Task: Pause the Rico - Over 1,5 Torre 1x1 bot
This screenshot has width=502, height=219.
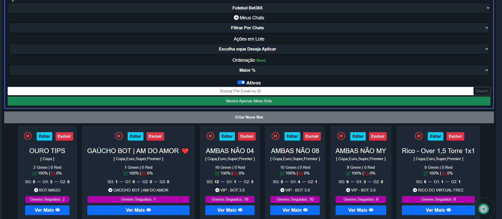Action: tap(419, 136)
